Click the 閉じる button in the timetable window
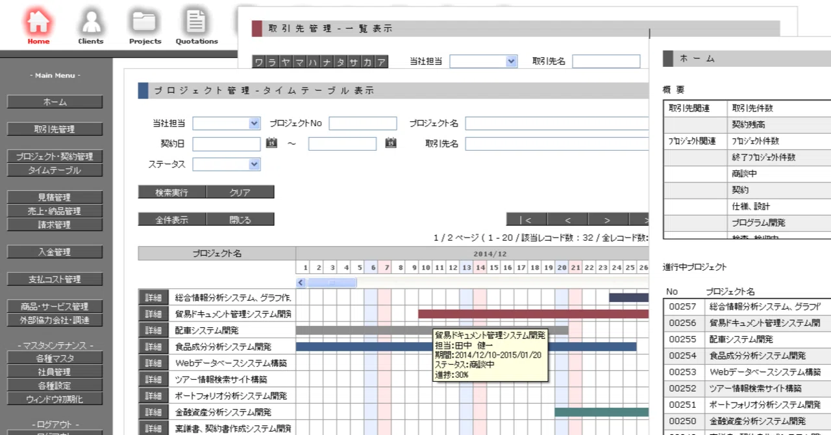831x435 pixels. pos(240,219)
